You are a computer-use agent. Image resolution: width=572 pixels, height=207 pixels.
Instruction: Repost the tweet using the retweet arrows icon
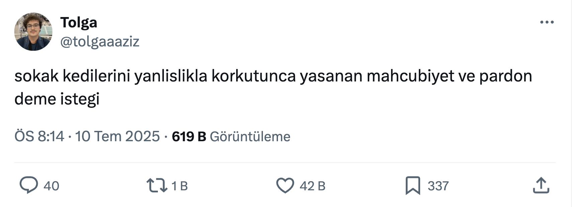coord(157,186)
